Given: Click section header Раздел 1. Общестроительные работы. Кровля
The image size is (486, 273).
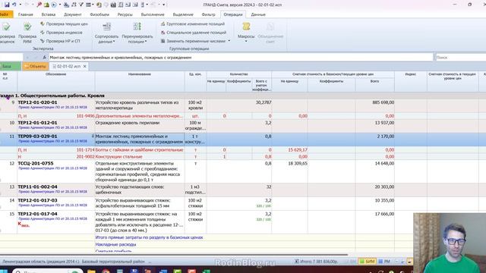Looking at the screenshot, I should (x=52, y=96).
